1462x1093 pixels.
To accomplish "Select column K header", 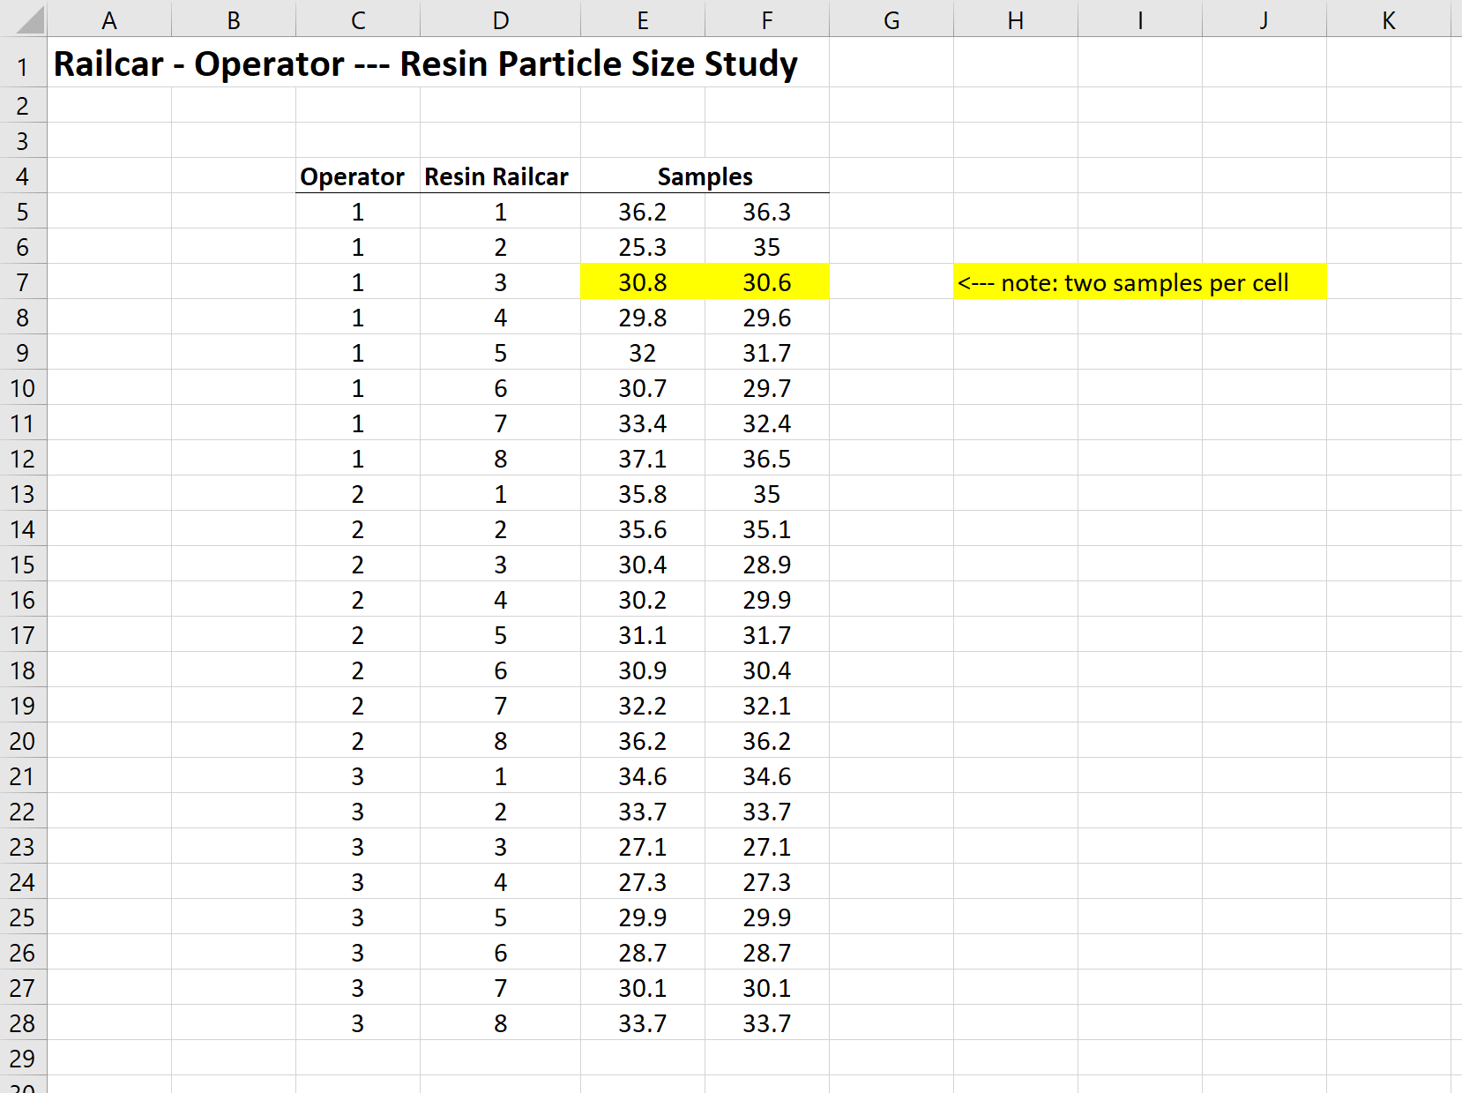I will coord(1389,19).
